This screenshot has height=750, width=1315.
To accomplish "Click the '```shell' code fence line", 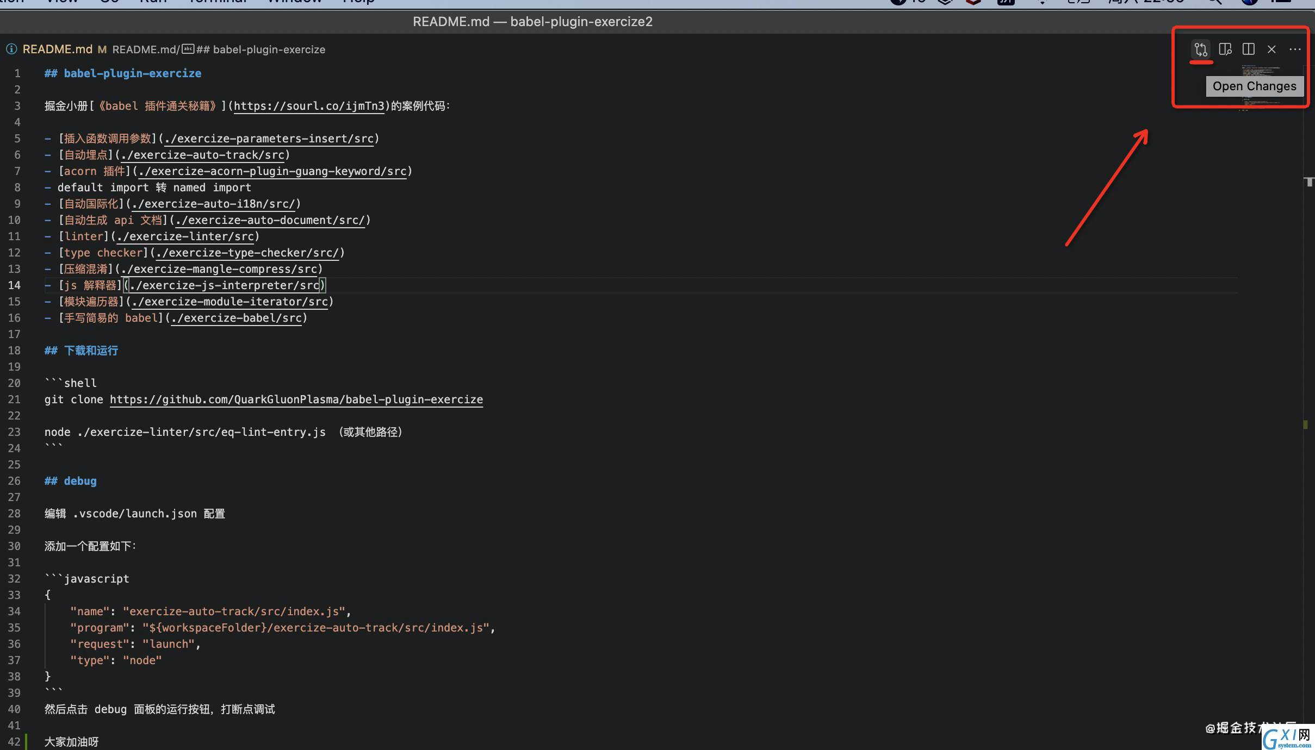I will tap(71, 383).
